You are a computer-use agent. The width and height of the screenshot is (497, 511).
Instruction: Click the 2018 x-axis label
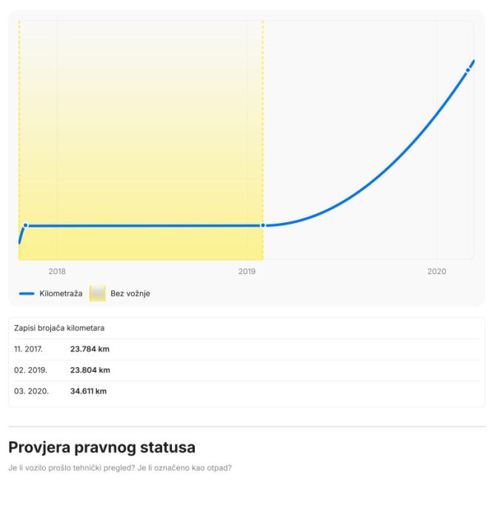[57, 272]
